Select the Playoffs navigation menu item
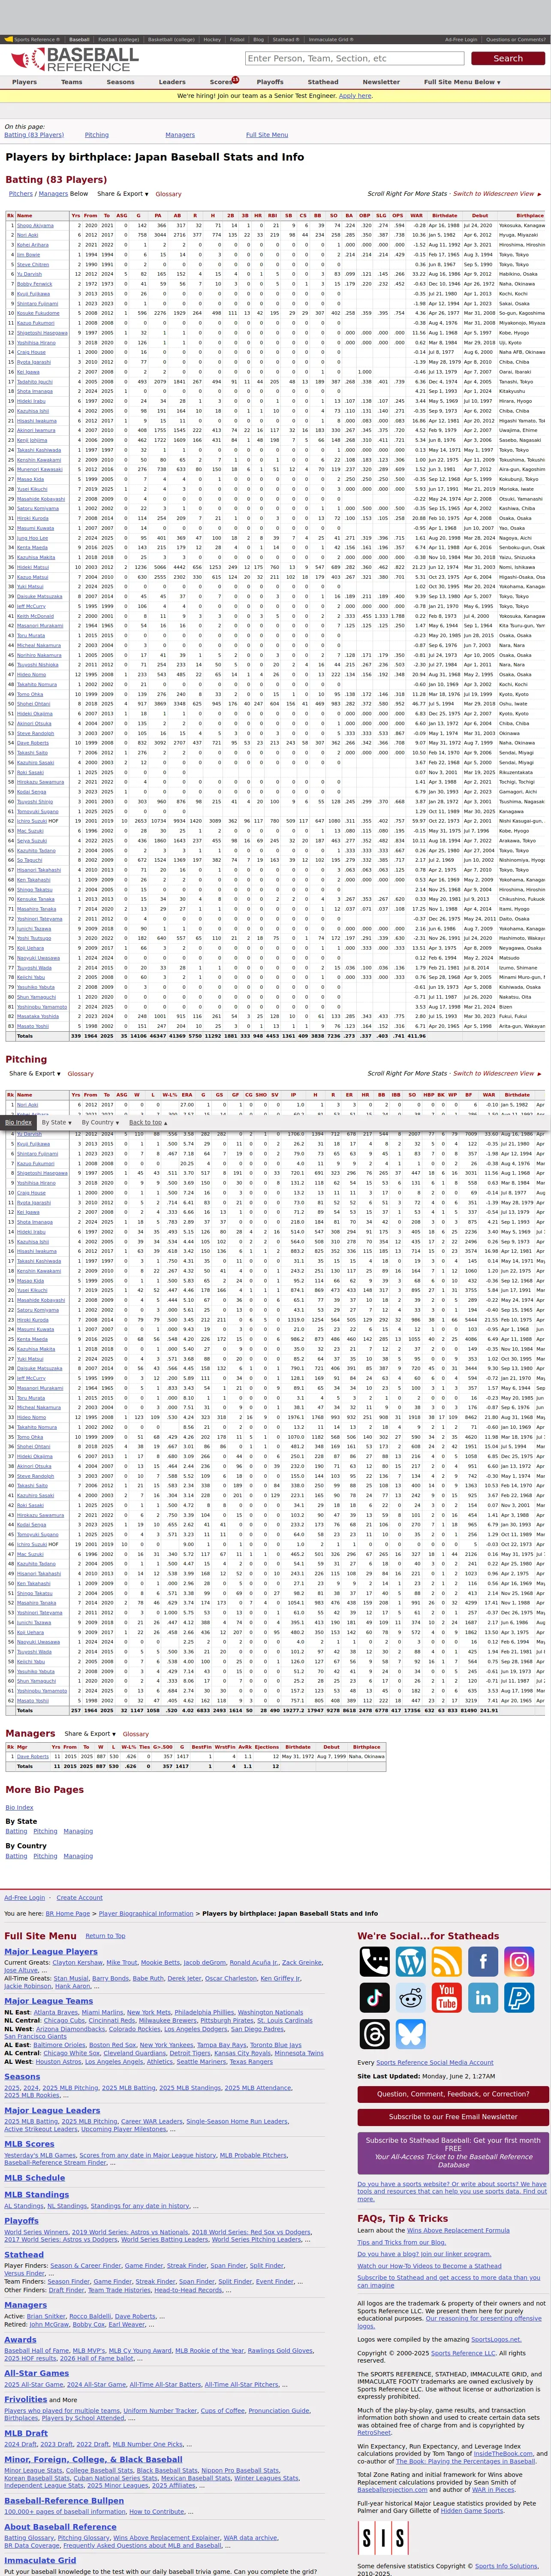Screen dimensions: 551x2576 pyautogui.click(x=270, y=82)
